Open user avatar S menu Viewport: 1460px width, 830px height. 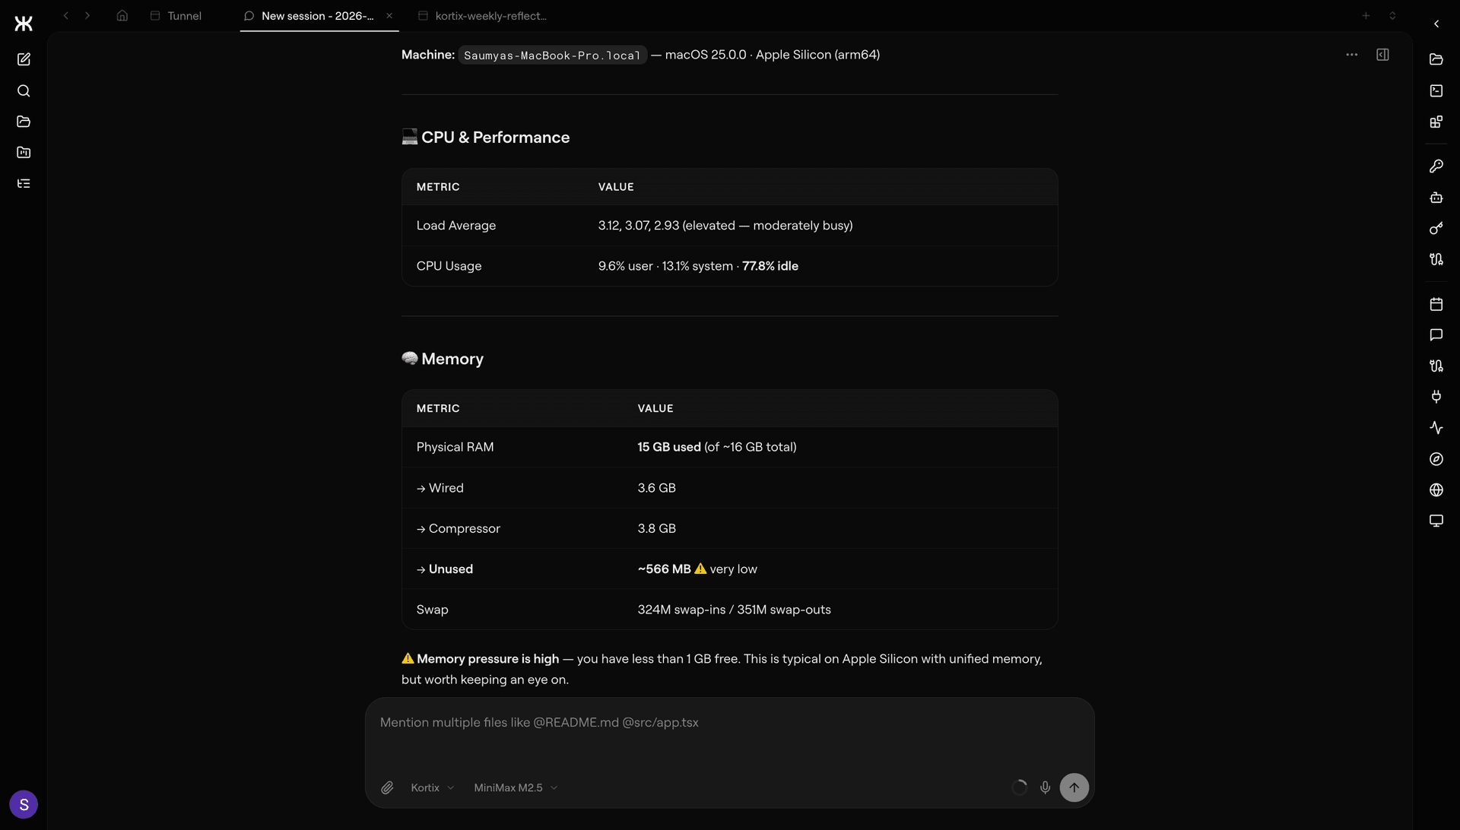coord(24,804)
